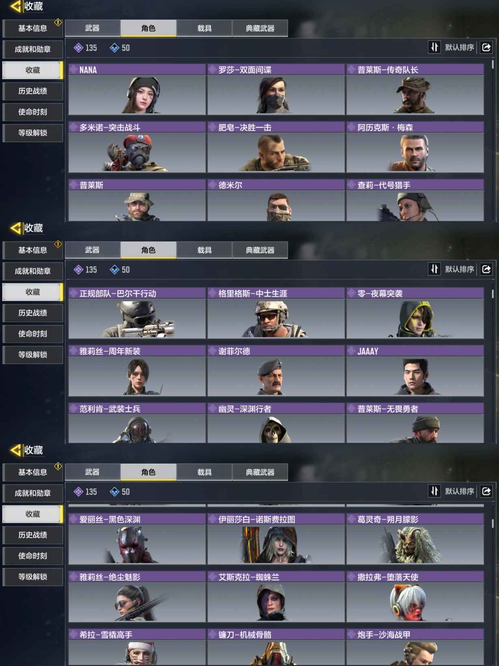Choose the 撒拉弗-堕落天使 character card
The height and width of the screenshot is (666, 499).
(415, 596)
